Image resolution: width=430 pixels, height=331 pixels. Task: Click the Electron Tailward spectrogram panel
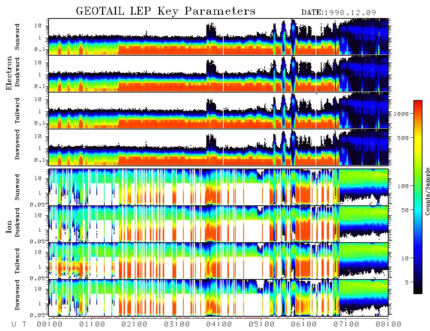pyautogui.click(x=218, y=110)
